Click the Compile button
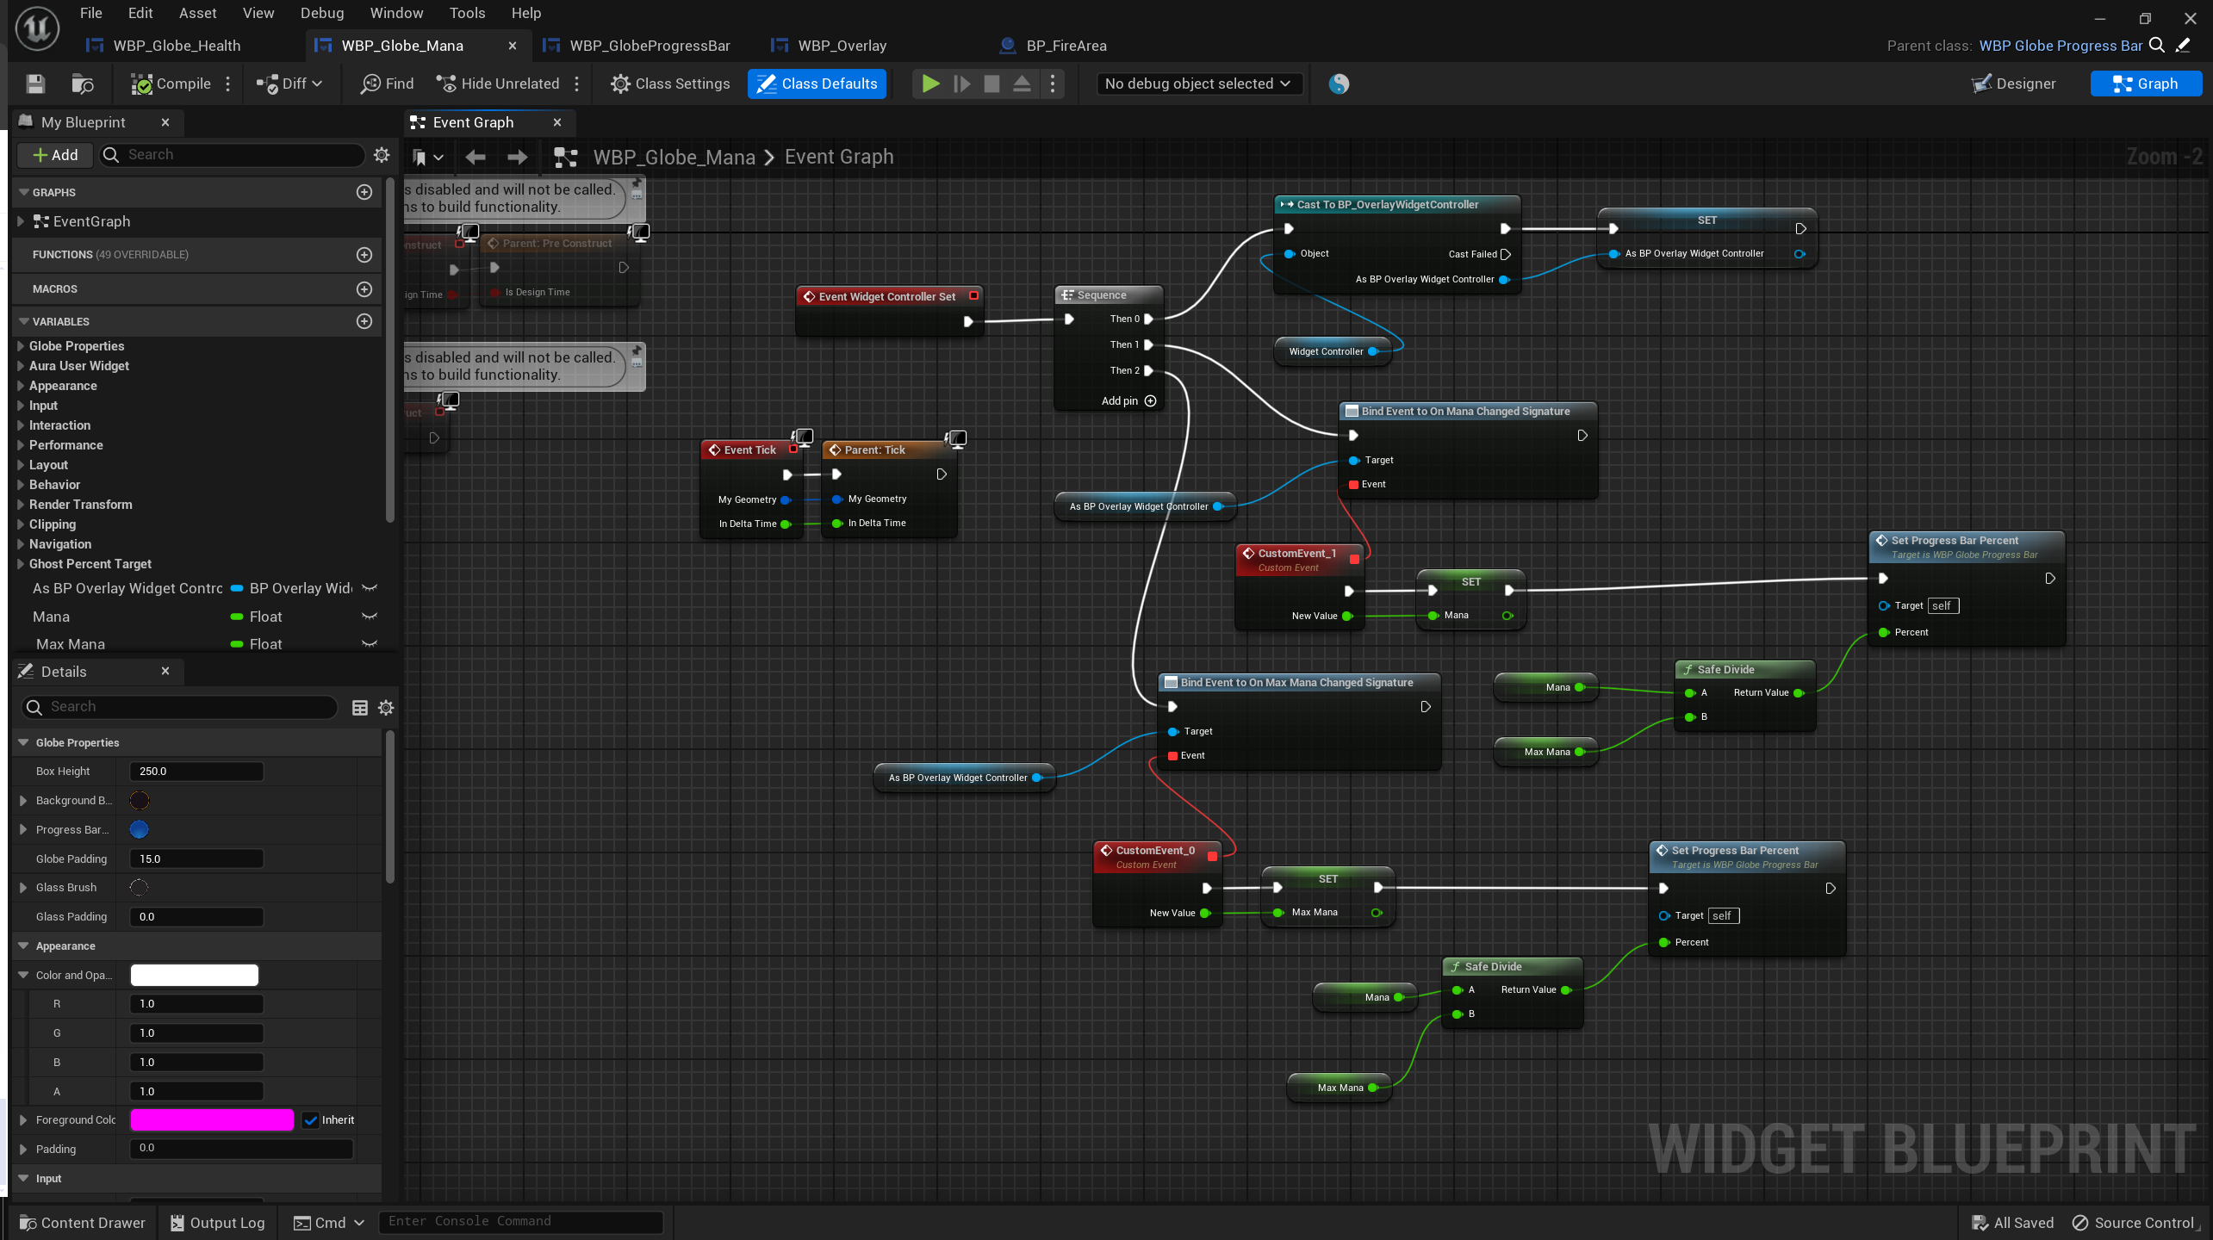The width and height of the screenshot is (2213, 1240). pyautogui.click(x=171, y=84)
